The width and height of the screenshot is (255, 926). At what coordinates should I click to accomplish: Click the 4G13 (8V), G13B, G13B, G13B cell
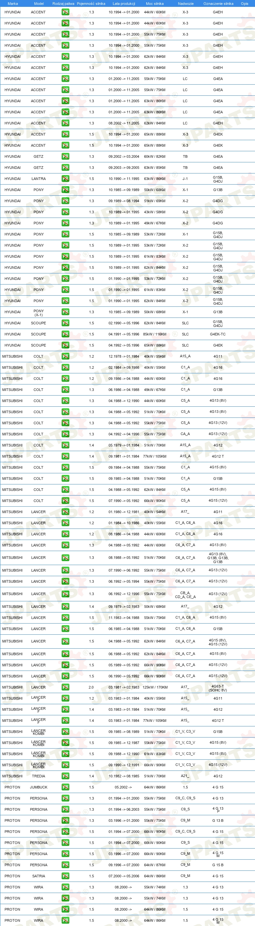point(218,558)
